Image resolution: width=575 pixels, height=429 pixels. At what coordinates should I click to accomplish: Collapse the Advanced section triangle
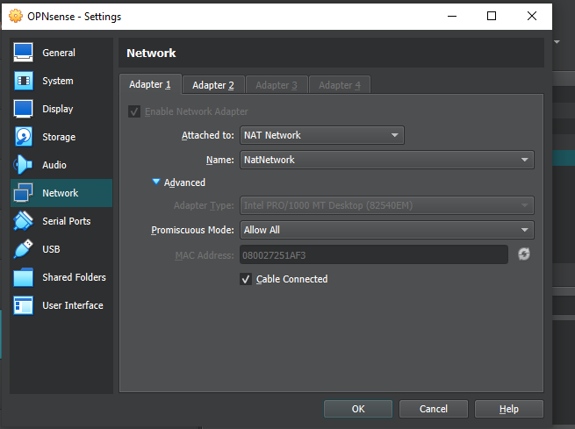156,182
